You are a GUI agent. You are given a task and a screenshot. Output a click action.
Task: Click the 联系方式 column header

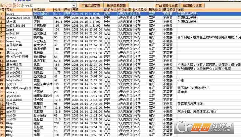point(110,10)
